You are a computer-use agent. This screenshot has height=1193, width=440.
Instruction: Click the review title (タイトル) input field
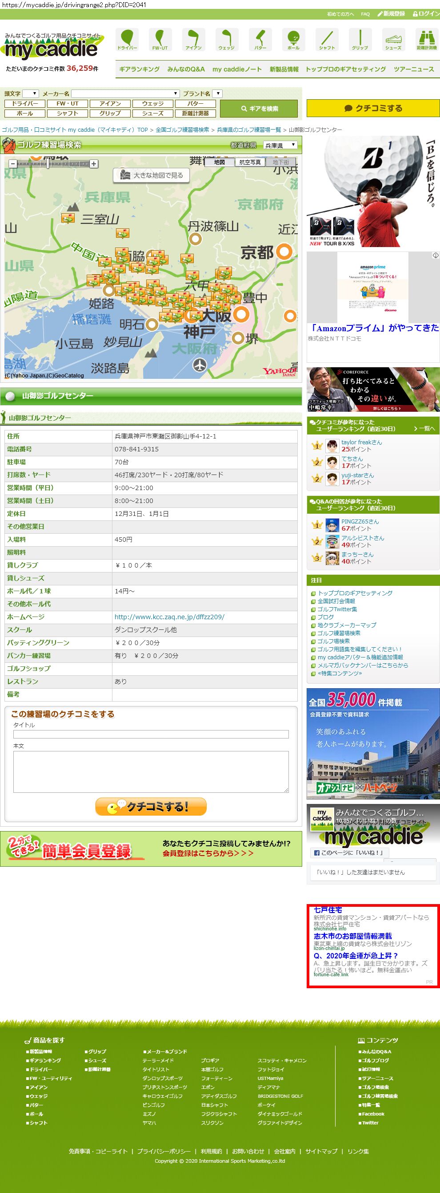(151, 734)
